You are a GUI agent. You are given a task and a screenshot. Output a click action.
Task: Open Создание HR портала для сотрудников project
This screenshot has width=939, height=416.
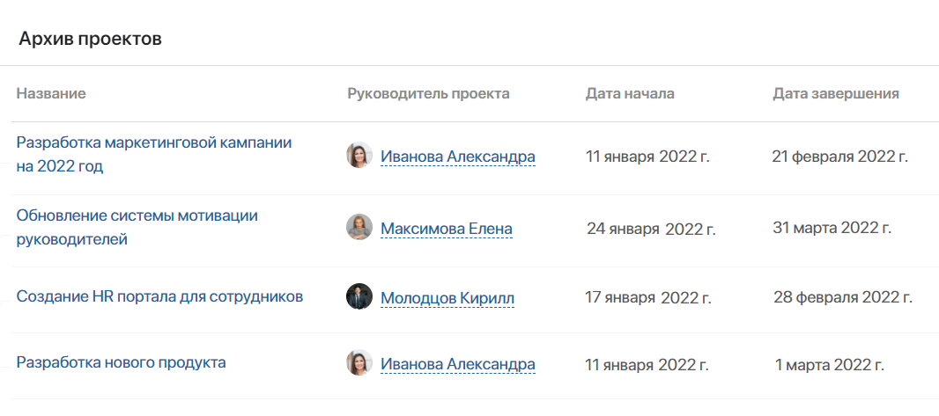click(x=159, y=296)
